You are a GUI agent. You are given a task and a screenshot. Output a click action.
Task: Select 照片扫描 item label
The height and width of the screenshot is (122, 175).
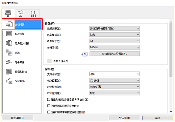pos(20,34)
